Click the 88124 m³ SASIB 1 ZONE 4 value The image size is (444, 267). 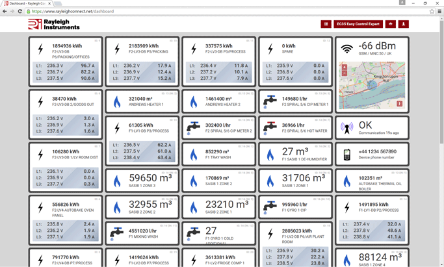380,257
